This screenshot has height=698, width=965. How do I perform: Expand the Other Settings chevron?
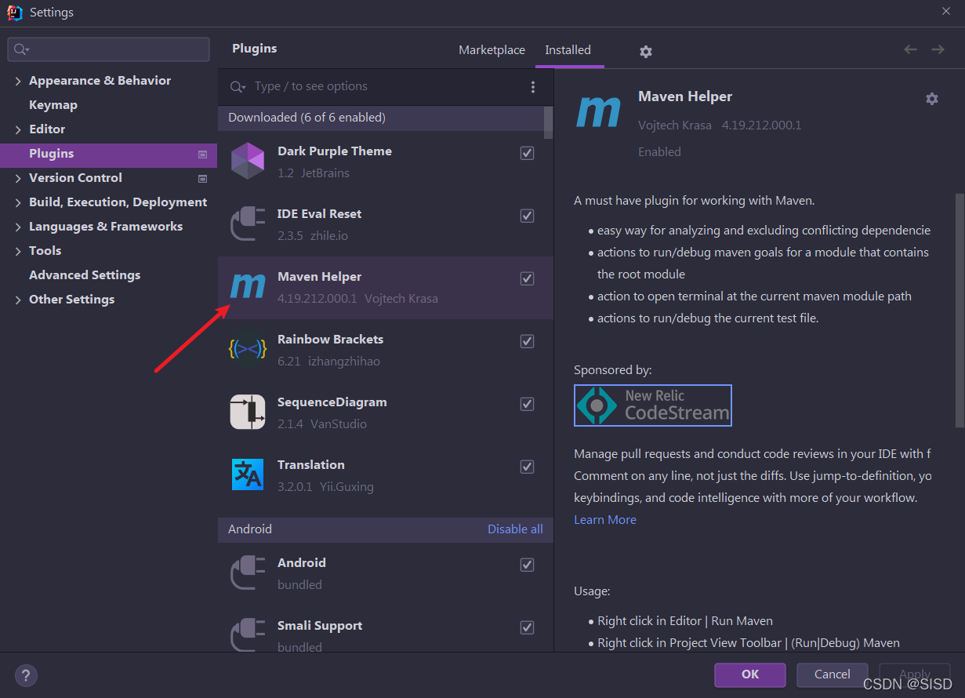[18, 300]
